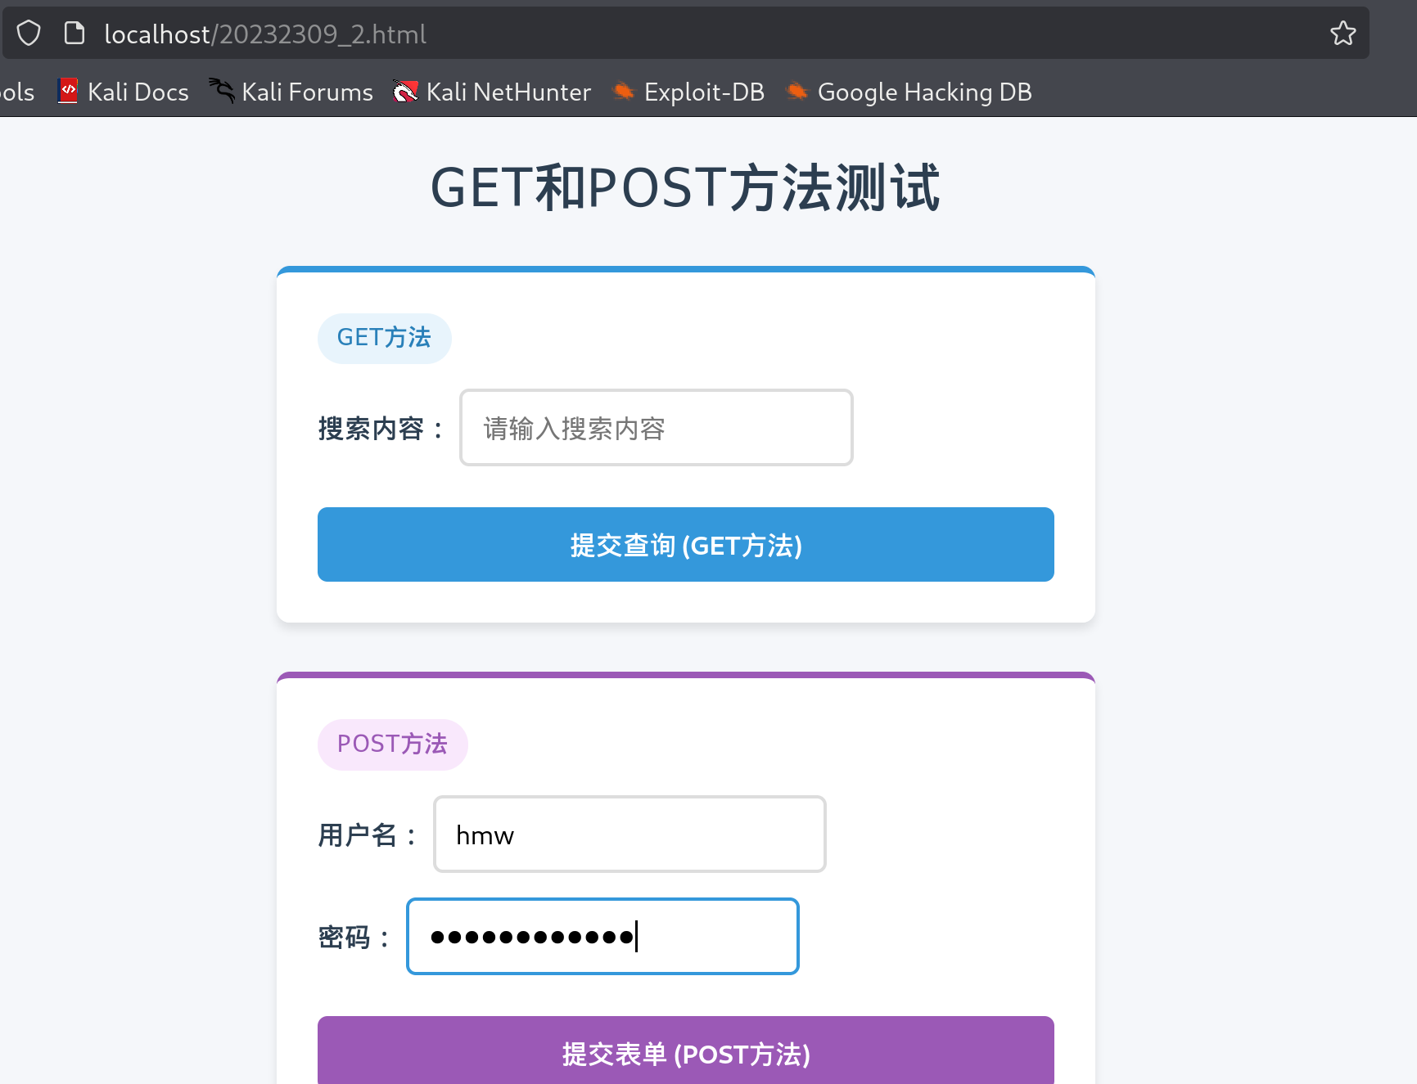Open the Kali Forums bookmark
Image resolution: width=1417 pixels, height=1084 pixels.
pos(291,92)
